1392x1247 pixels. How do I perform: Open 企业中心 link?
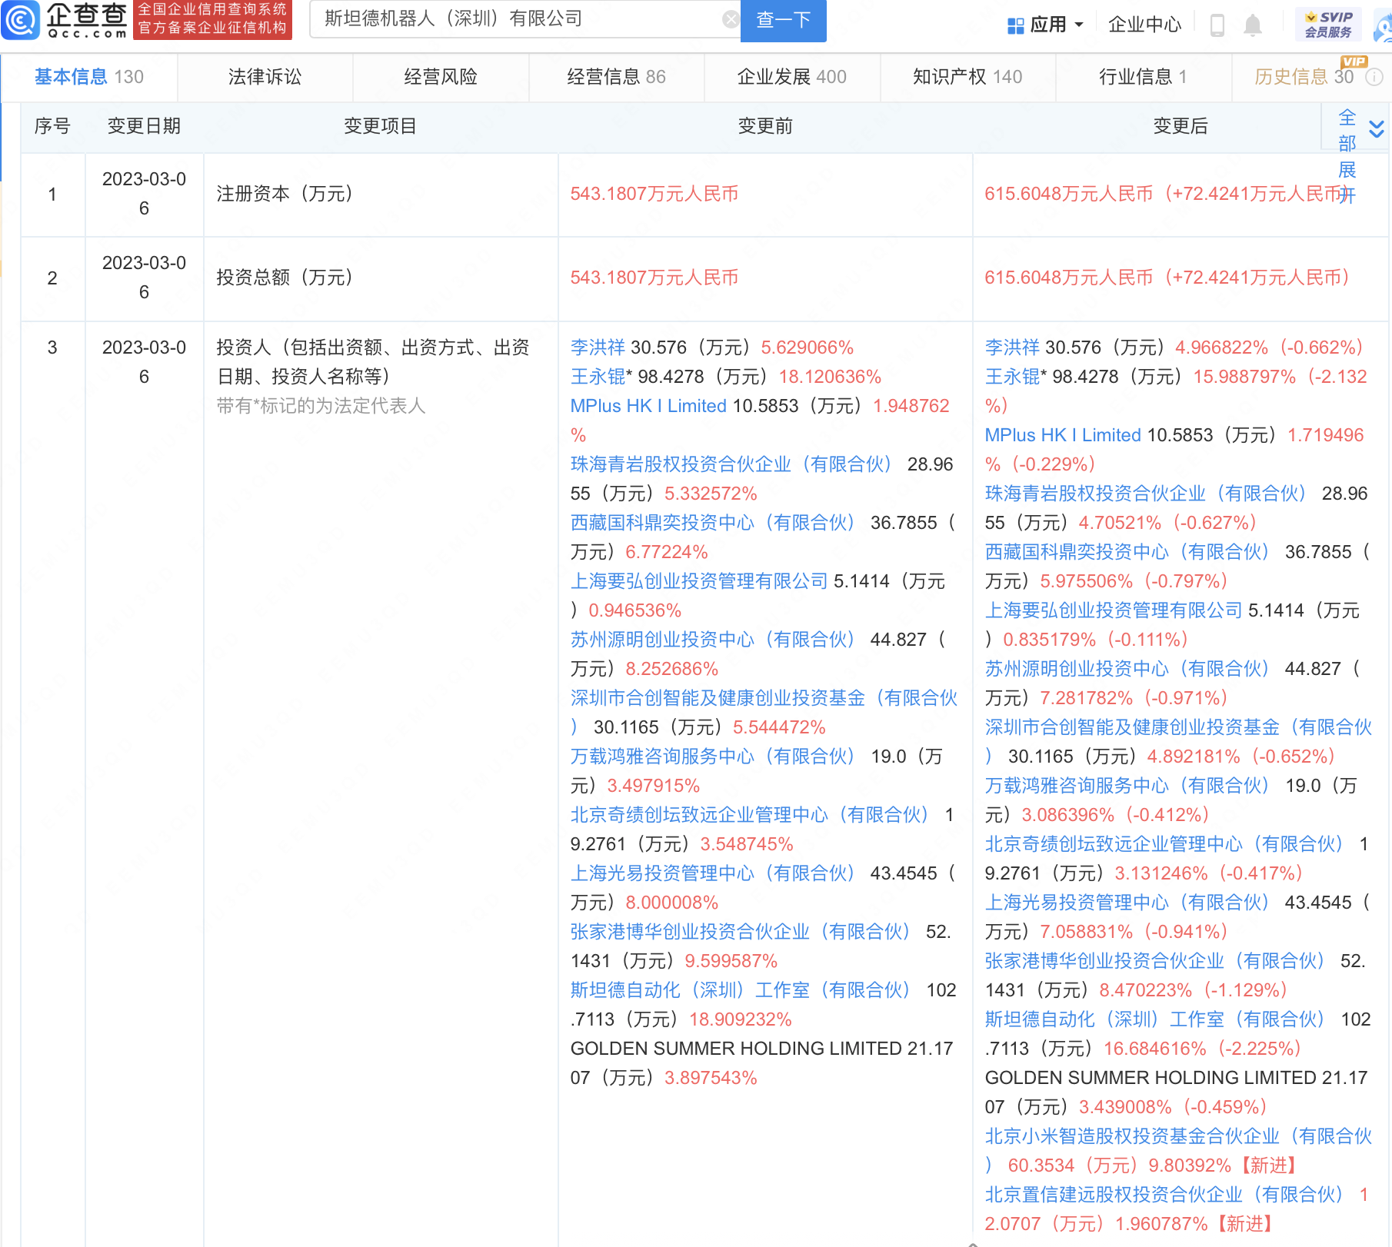(x=1144, y=25)
